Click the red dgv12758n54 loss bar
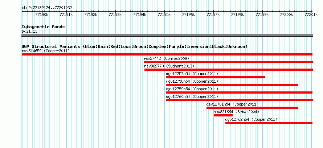This screenshot has height=148, width=323. tap(232, 85)
